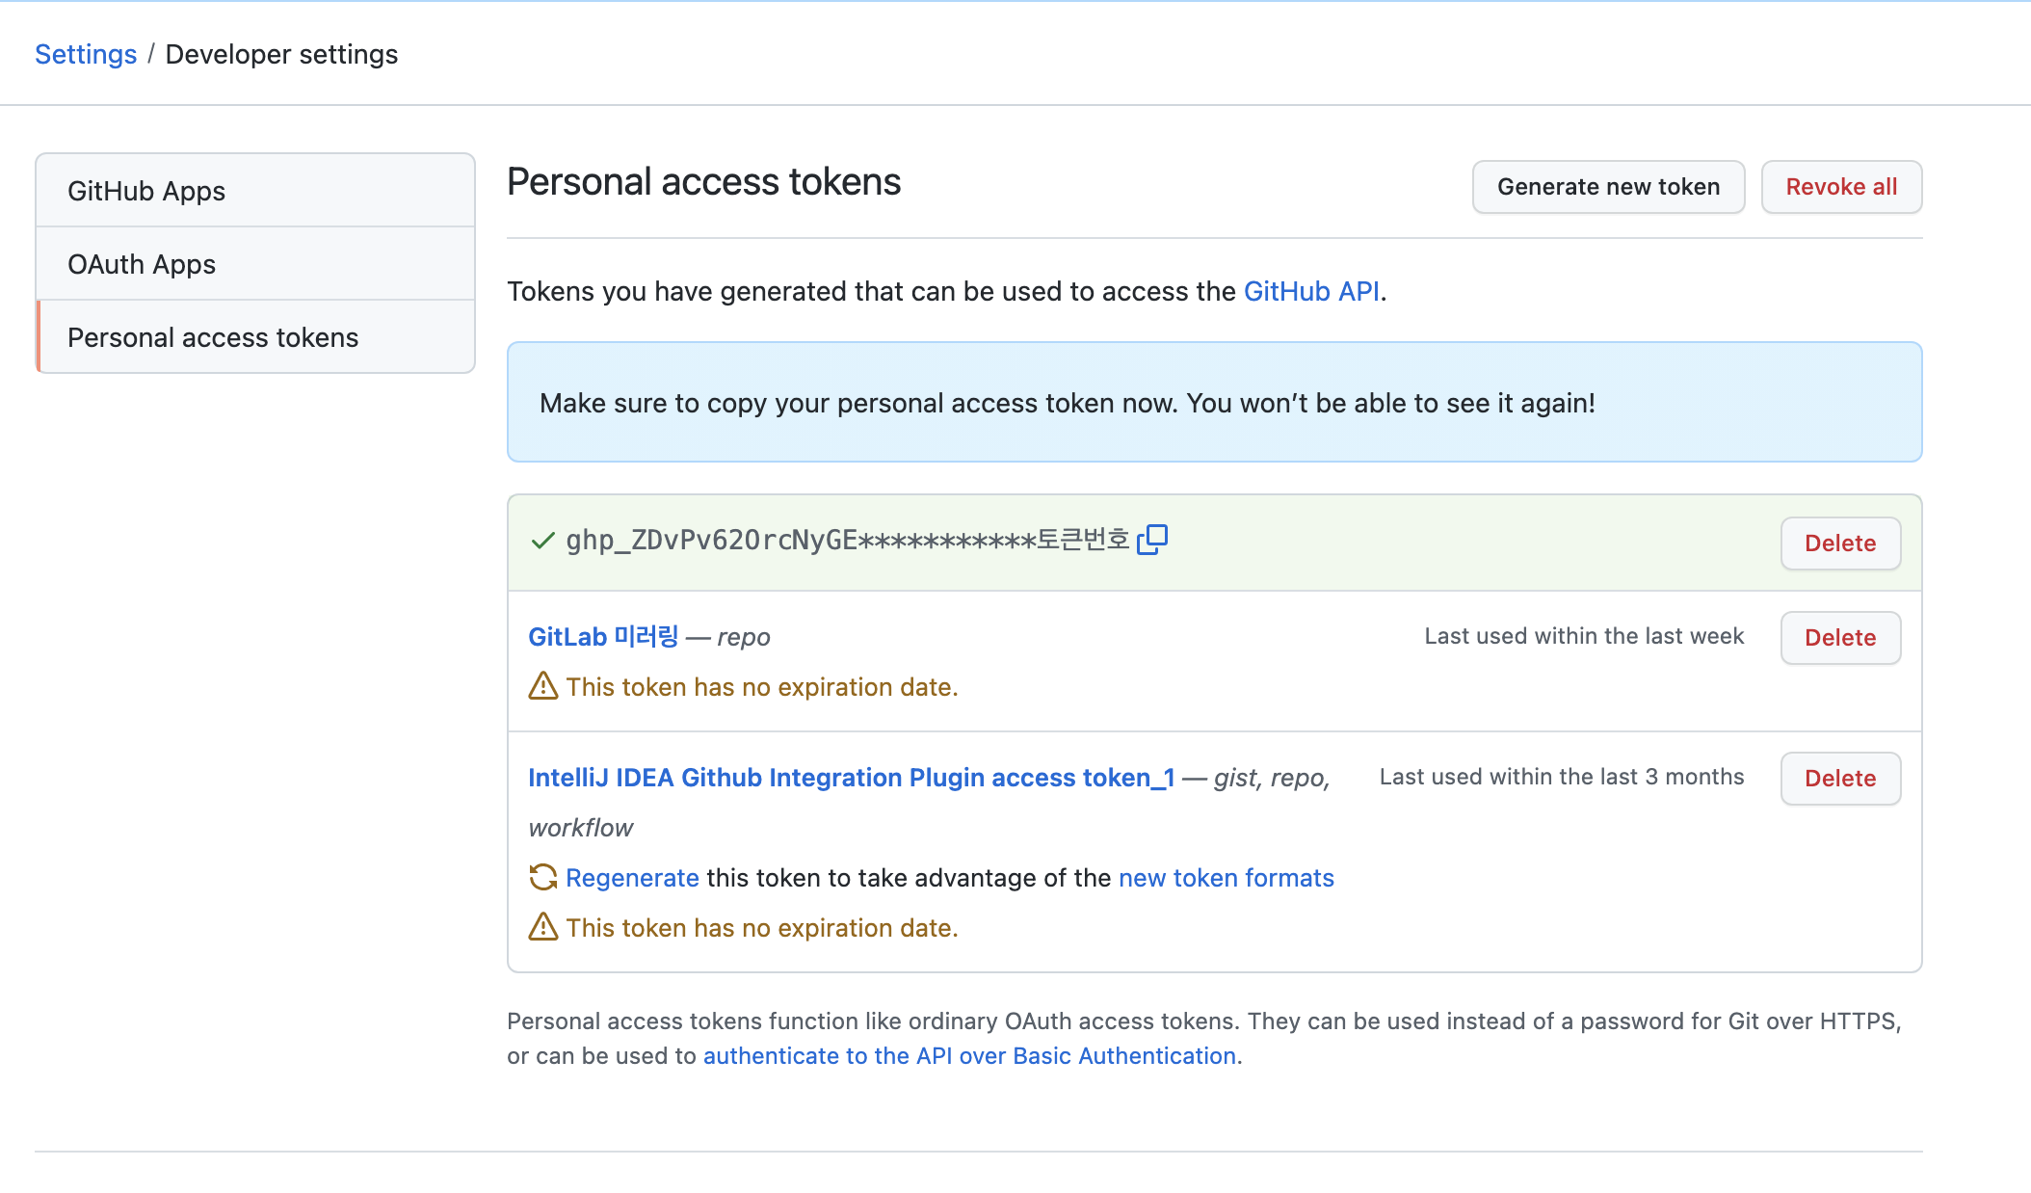Viewport: 2031px width, 1193px height.
Task: Open the GitLab 미러링 token details
Action: click(603, 637)
